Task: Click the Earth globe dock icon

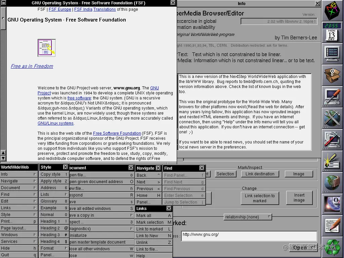Action: point(332,183)
